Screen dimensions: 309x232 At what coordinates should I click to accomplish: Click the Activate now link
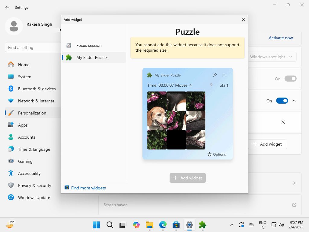[x=281, y=38]
